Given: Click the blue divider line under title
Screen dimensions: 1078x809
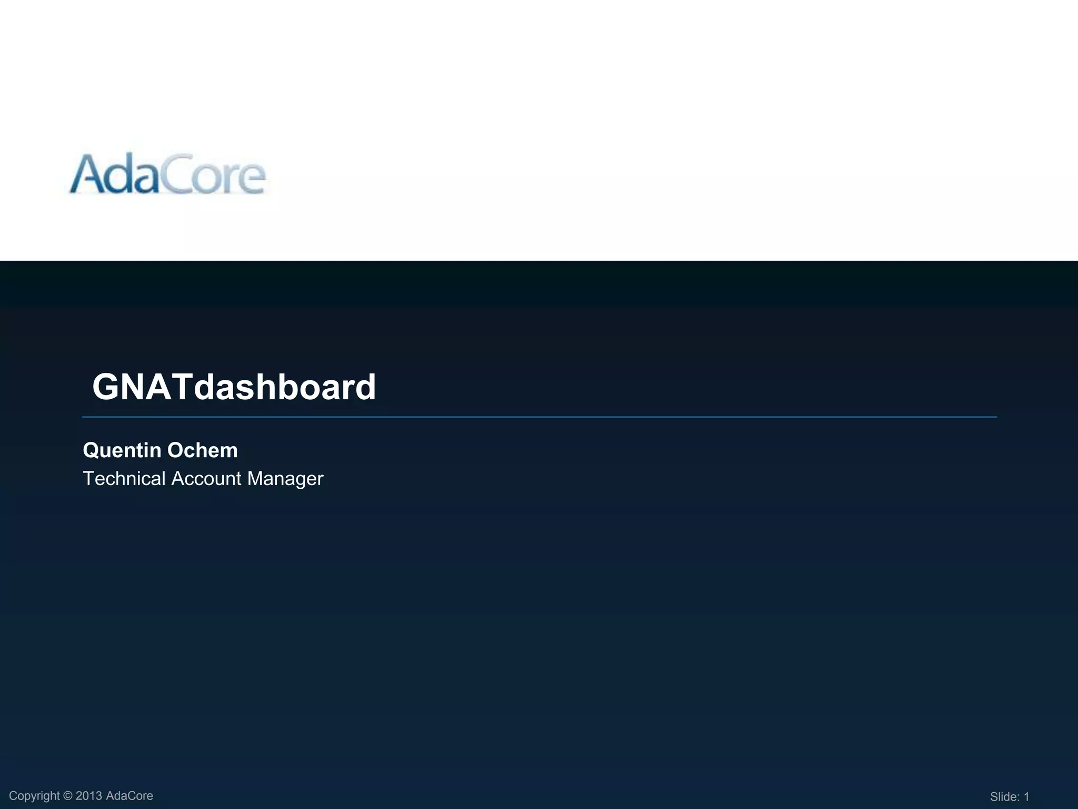Looking at the screenshot, I should click(539, 417).
